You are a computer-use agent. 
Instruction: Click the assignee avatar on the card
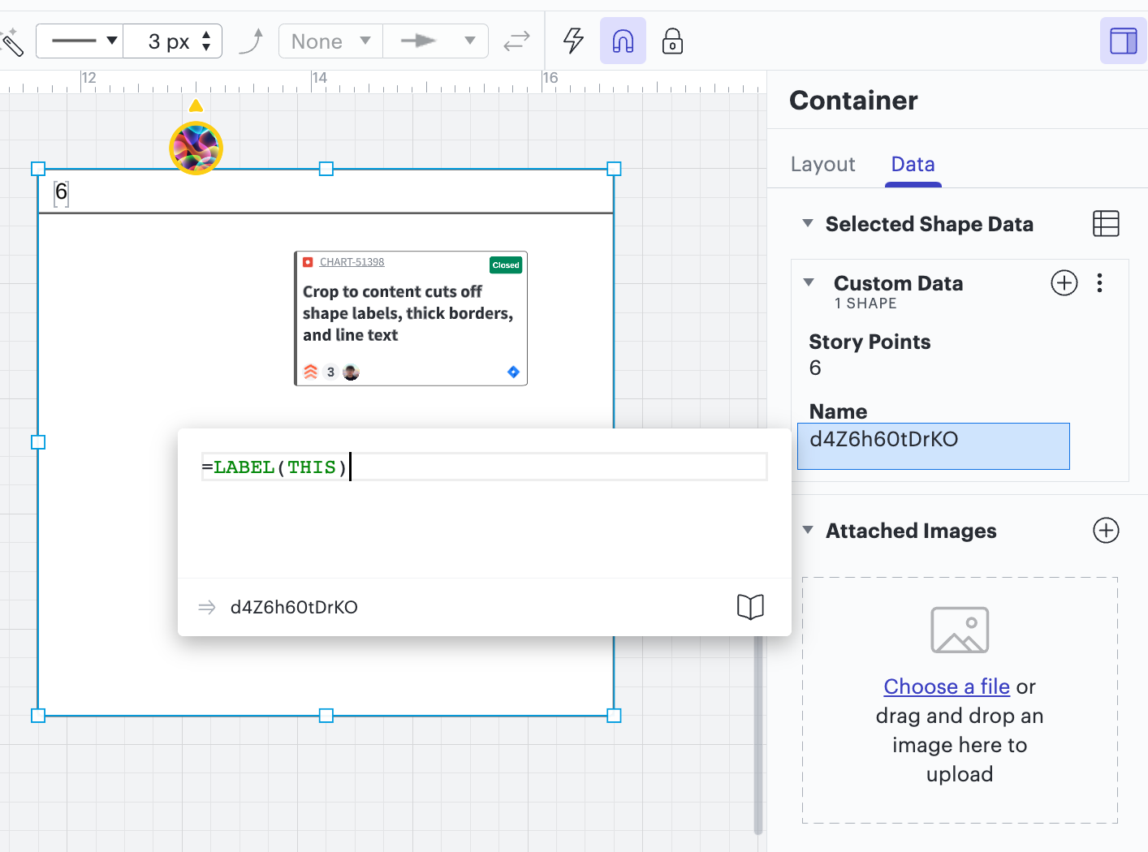[x=351, y=372]
